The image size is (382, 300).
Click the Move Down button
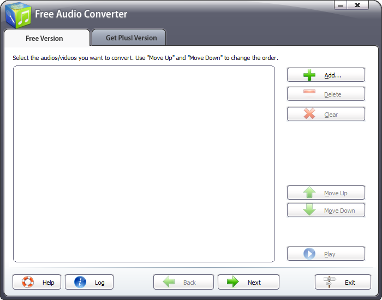coord(326,210)
